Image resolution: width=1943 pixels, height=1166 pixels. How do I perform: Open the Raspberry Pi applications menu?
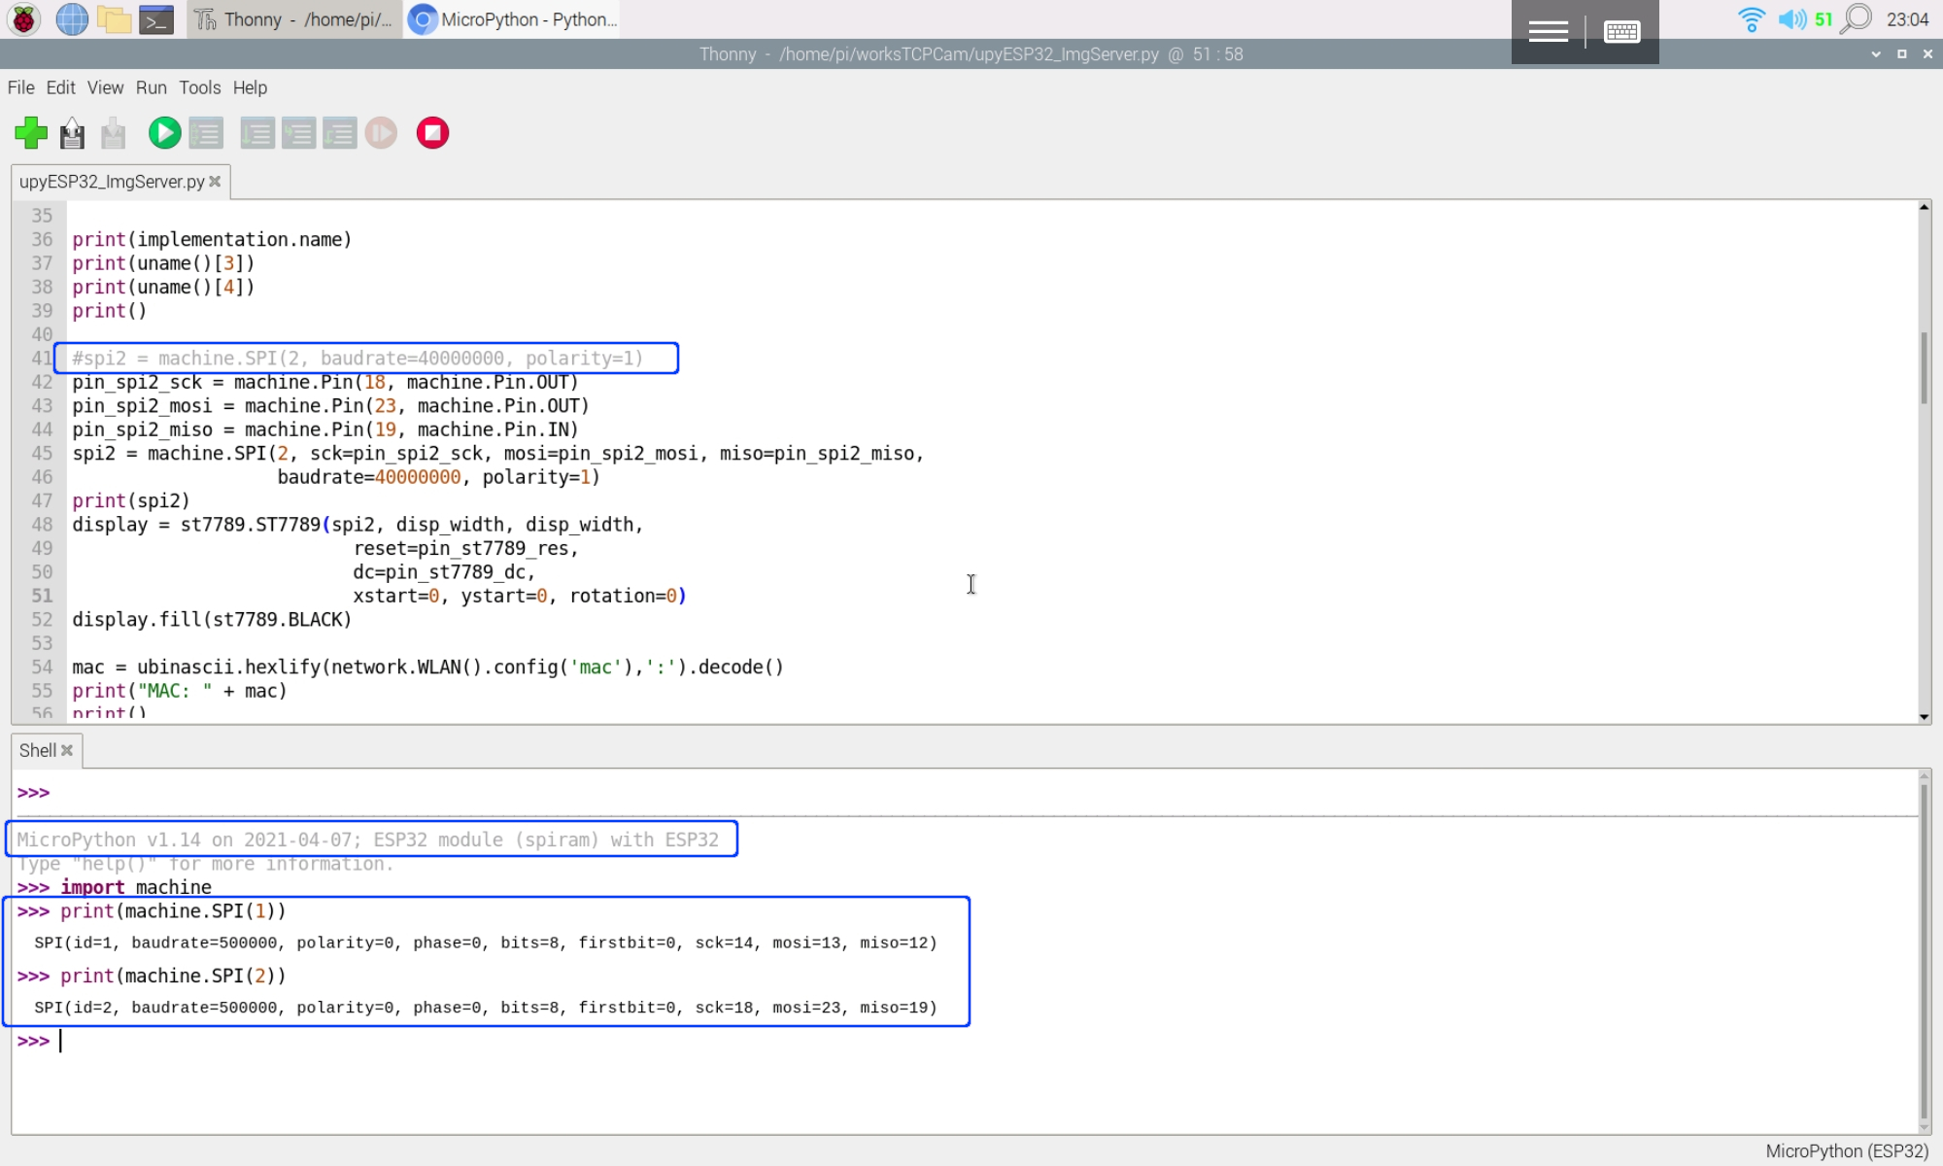[x=23, y=19]
